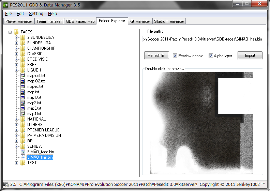The height and width of the screenshot is (191, 270).
Task: Expand the NATIONAL folder node
Action: click(x=16, y=119)
